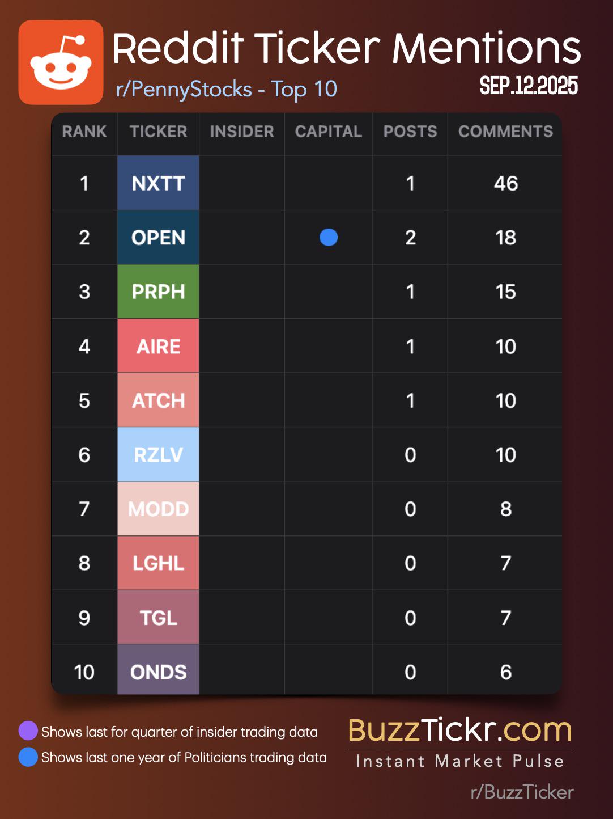Click the green PRPH ticker cell
Image resolution: width=613 pixels, height=819 pixels.
click(158, 292)
